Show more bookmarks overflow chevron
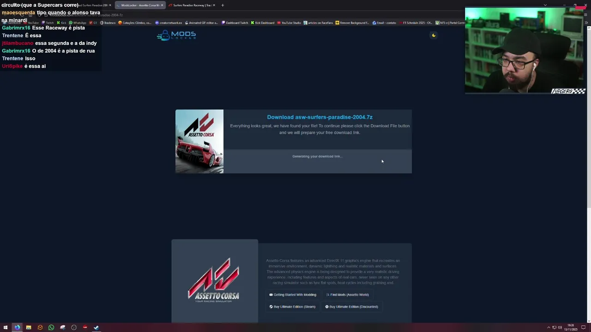 pyautogui.click(x=586, y=23)
